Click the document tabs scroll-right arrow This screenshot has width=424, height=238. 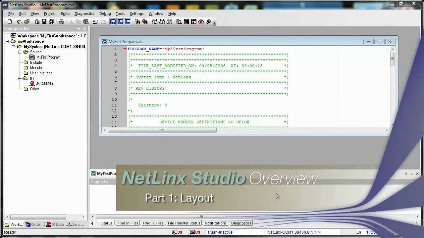411,174
